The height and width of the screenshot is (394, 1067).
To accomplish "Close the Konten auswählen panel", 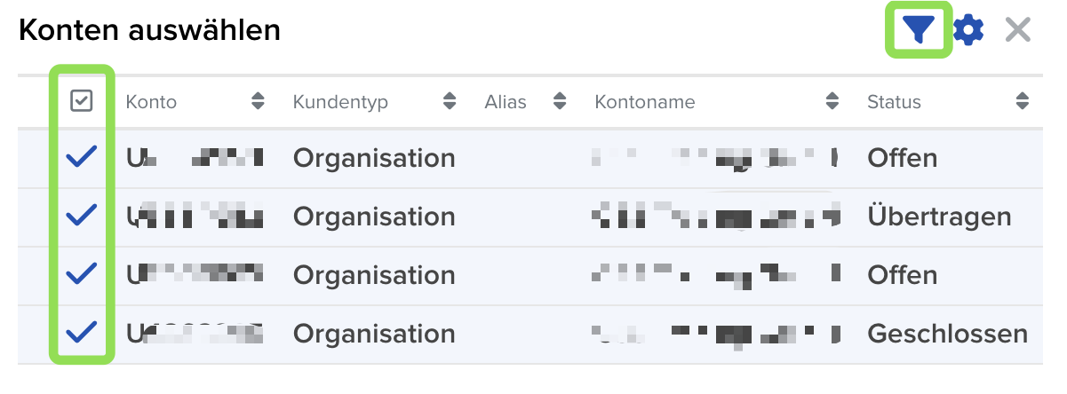I will coord(1017,31).
